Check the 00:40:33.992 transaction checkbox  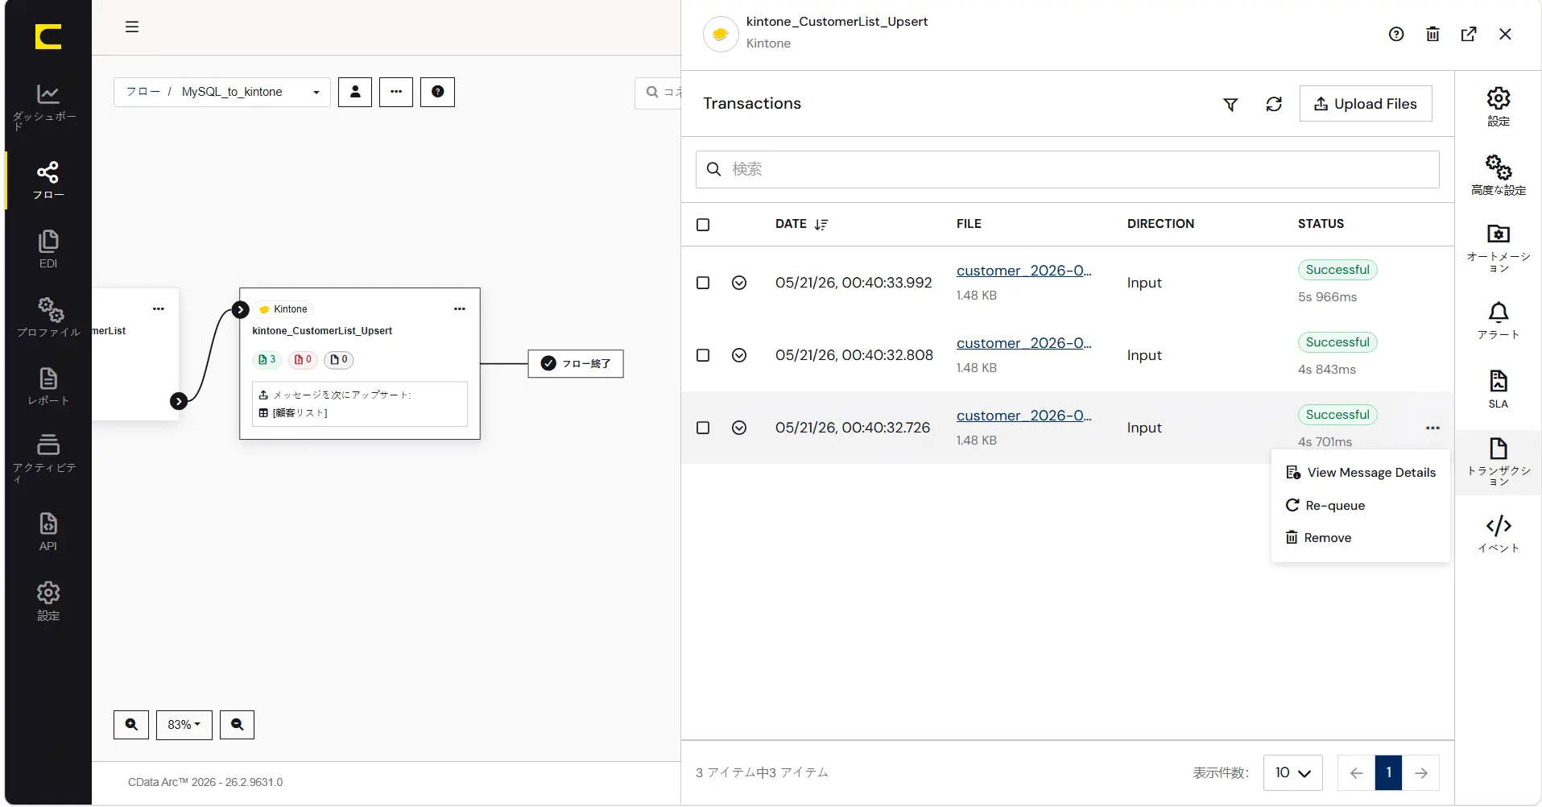(x=703, y=283)
